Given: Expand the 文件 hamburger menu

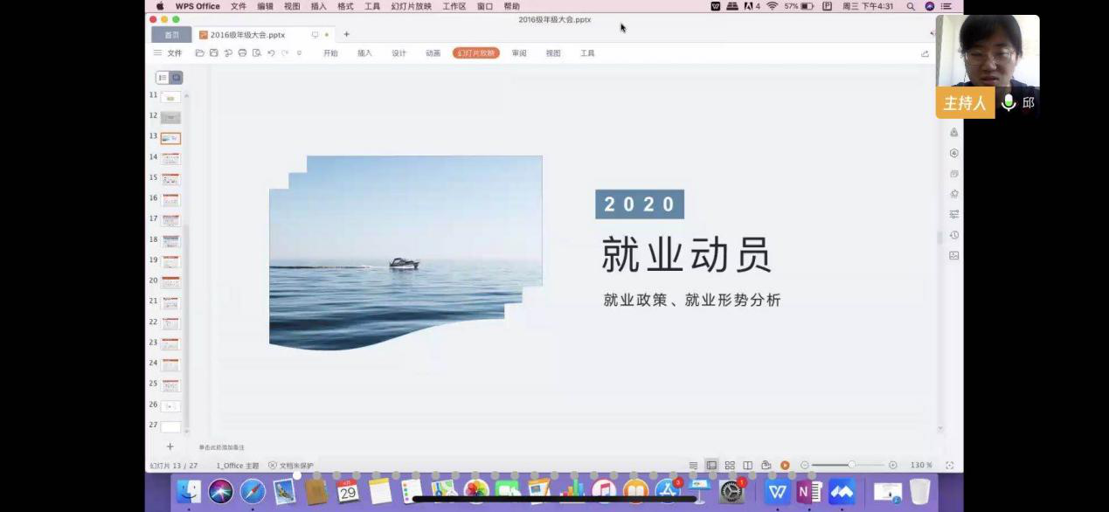Looking at the screenshot, I should click(x=168, y=53).
